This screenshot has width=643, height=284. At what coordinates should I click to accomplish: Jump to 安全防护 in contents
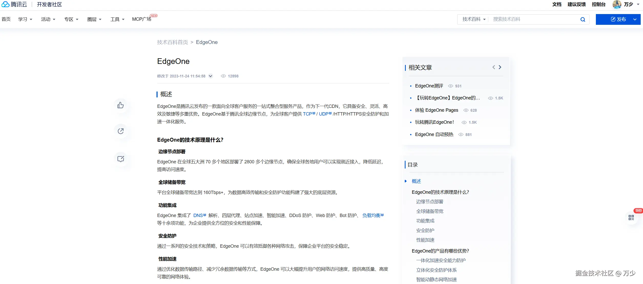tap(425, 231)
